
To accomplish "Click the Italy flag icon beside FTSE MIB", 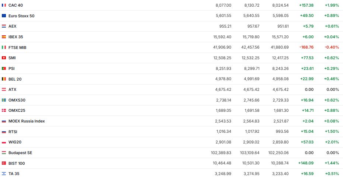I will coord(4,47).
